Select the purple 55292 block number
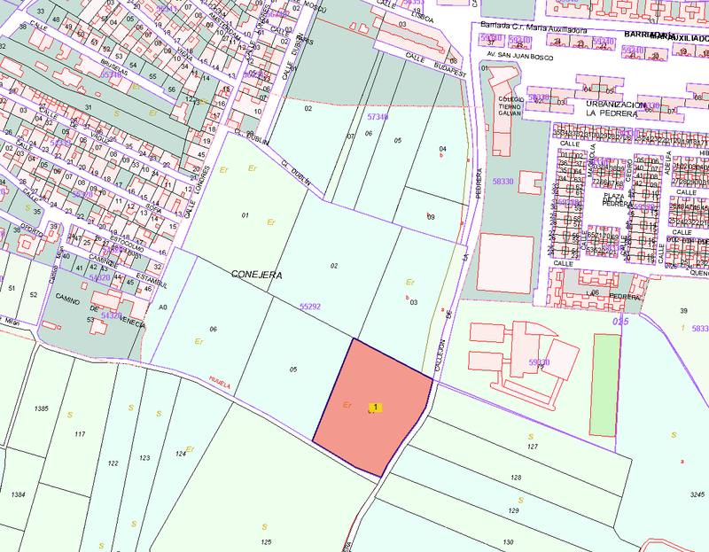The width and height of the screenshot is (709, 552). click(309, 307)
